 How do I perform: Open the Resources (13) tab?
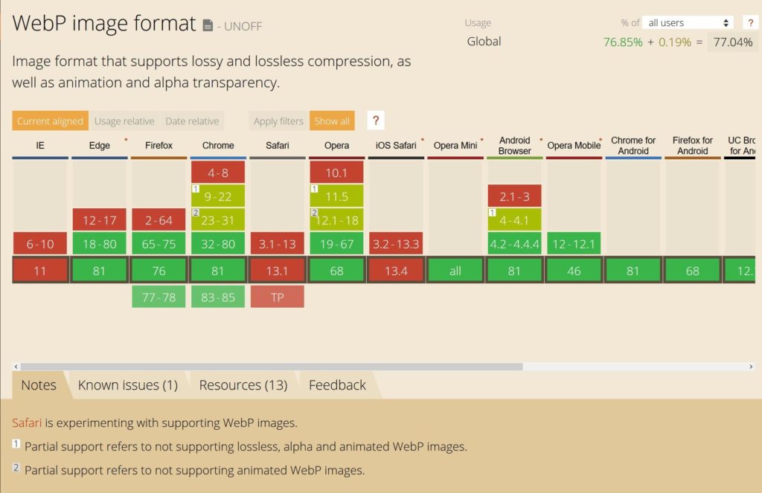tap(243, 385)
